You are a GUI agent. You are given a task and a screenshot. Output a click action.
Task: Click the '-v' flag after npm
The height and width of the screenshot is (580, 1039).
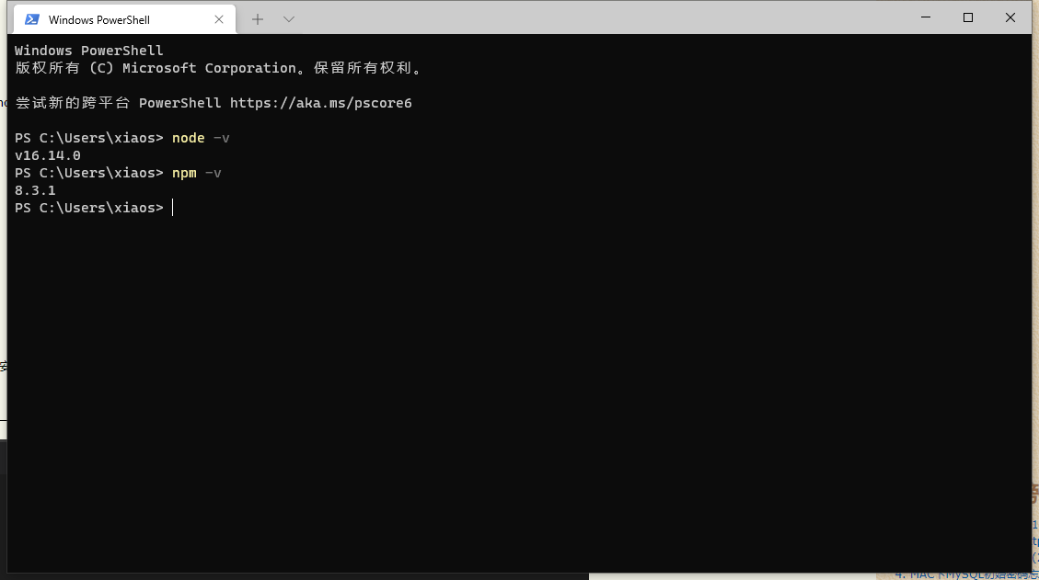tap(213, 173)
